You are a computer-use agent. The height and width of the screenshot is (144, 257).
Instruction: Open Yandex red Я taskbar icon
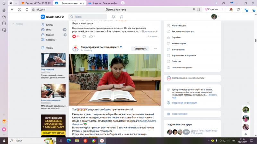tap(85, 140)
